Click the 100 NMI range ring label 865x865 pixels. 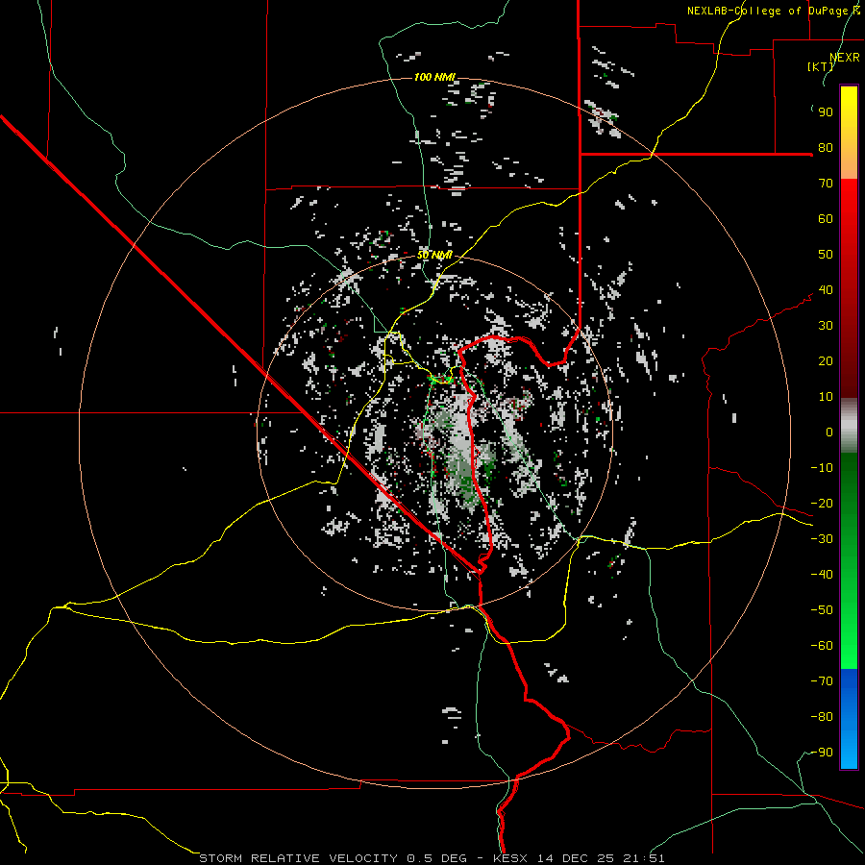pos(434,77)
